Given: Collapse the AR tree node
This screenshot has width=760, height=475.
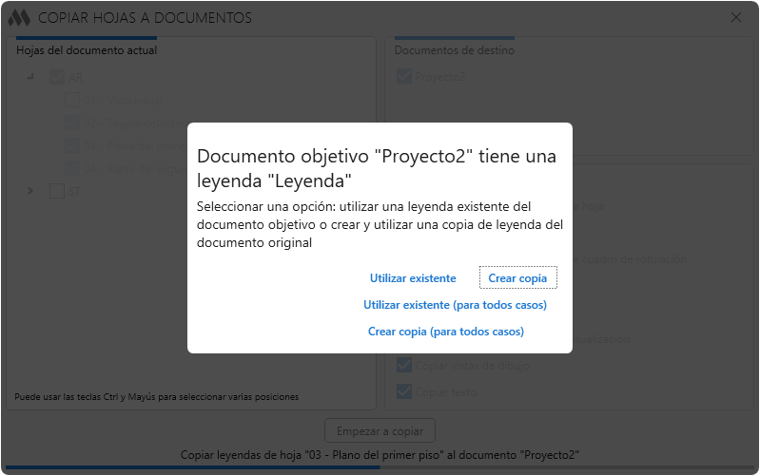Looking at the screenshot, I should pyautogui.click(x=30, y=77).
